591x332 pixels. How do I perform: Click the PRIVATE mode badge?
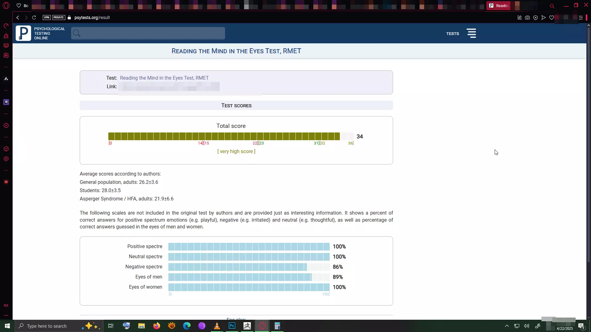58,18
